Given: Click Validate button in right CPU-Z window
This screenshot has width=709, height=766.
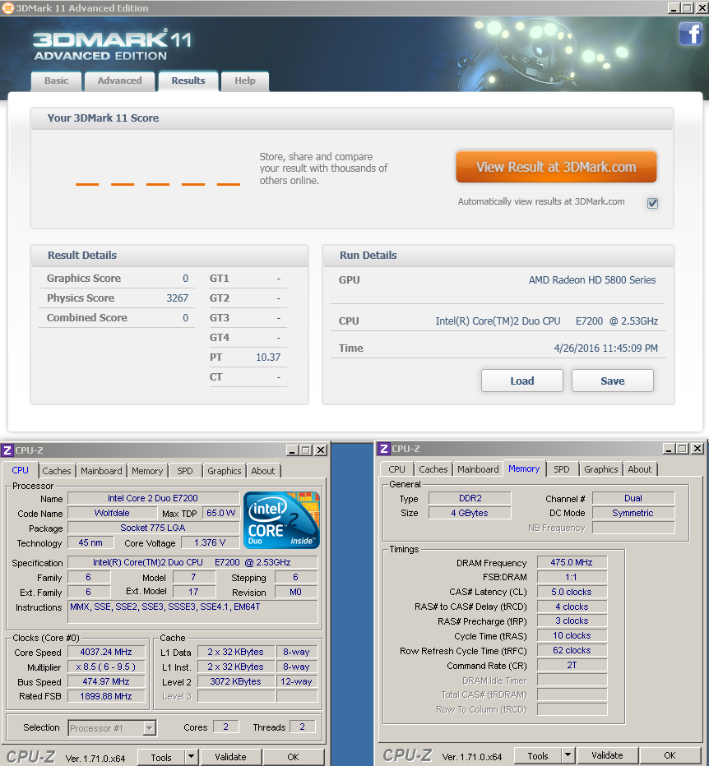Looking at the screenshot, I should tap(607, 755).
